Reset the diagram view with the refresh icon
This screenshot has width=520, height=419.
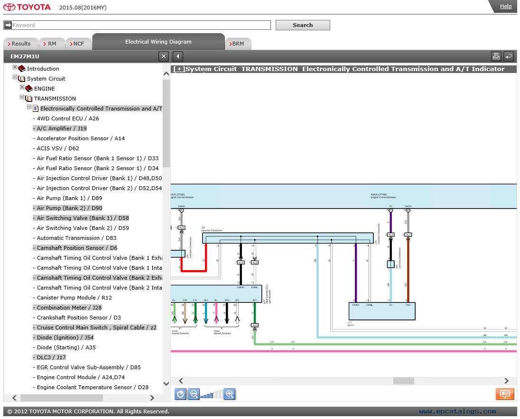pyautogui.click(x=180, y=394)
